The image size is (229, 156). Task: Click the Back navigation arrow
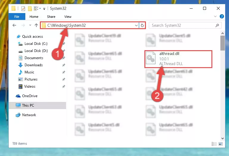coord(14,25)
